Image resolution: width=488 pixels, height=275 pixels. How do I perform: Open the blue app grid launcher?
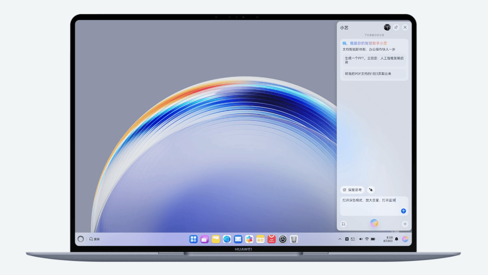pyautogui.click(x=193, y=239)
